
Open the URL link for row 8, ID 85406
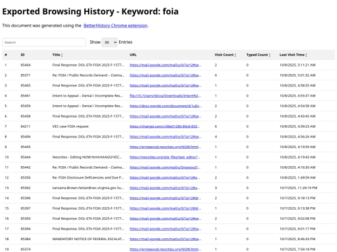coord(165,137)
